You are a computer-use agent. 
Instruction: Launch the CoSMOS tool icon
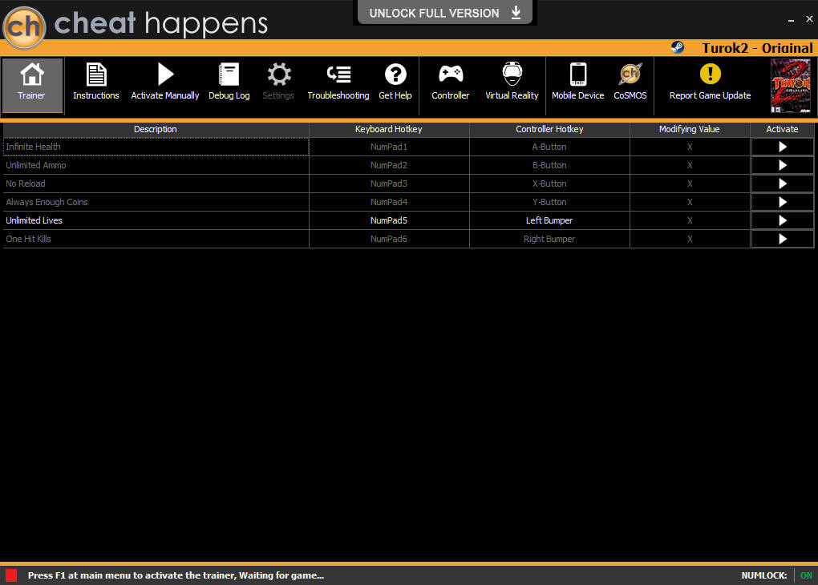(630, 74)
